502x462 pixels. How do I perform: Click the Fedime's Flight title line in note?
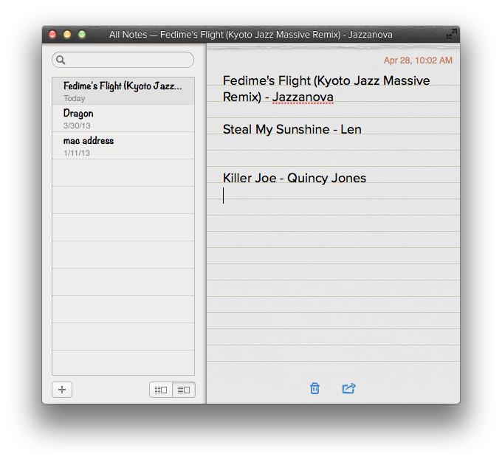coord(326,89)
